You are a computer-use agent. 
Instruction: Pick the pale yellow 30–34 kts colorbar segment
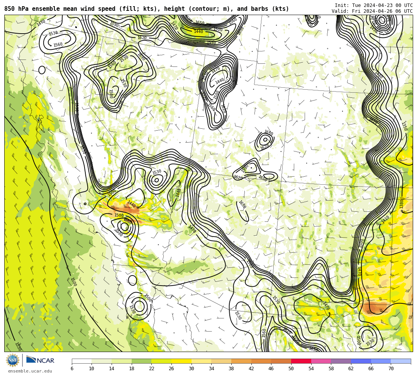tap(201, 361)
